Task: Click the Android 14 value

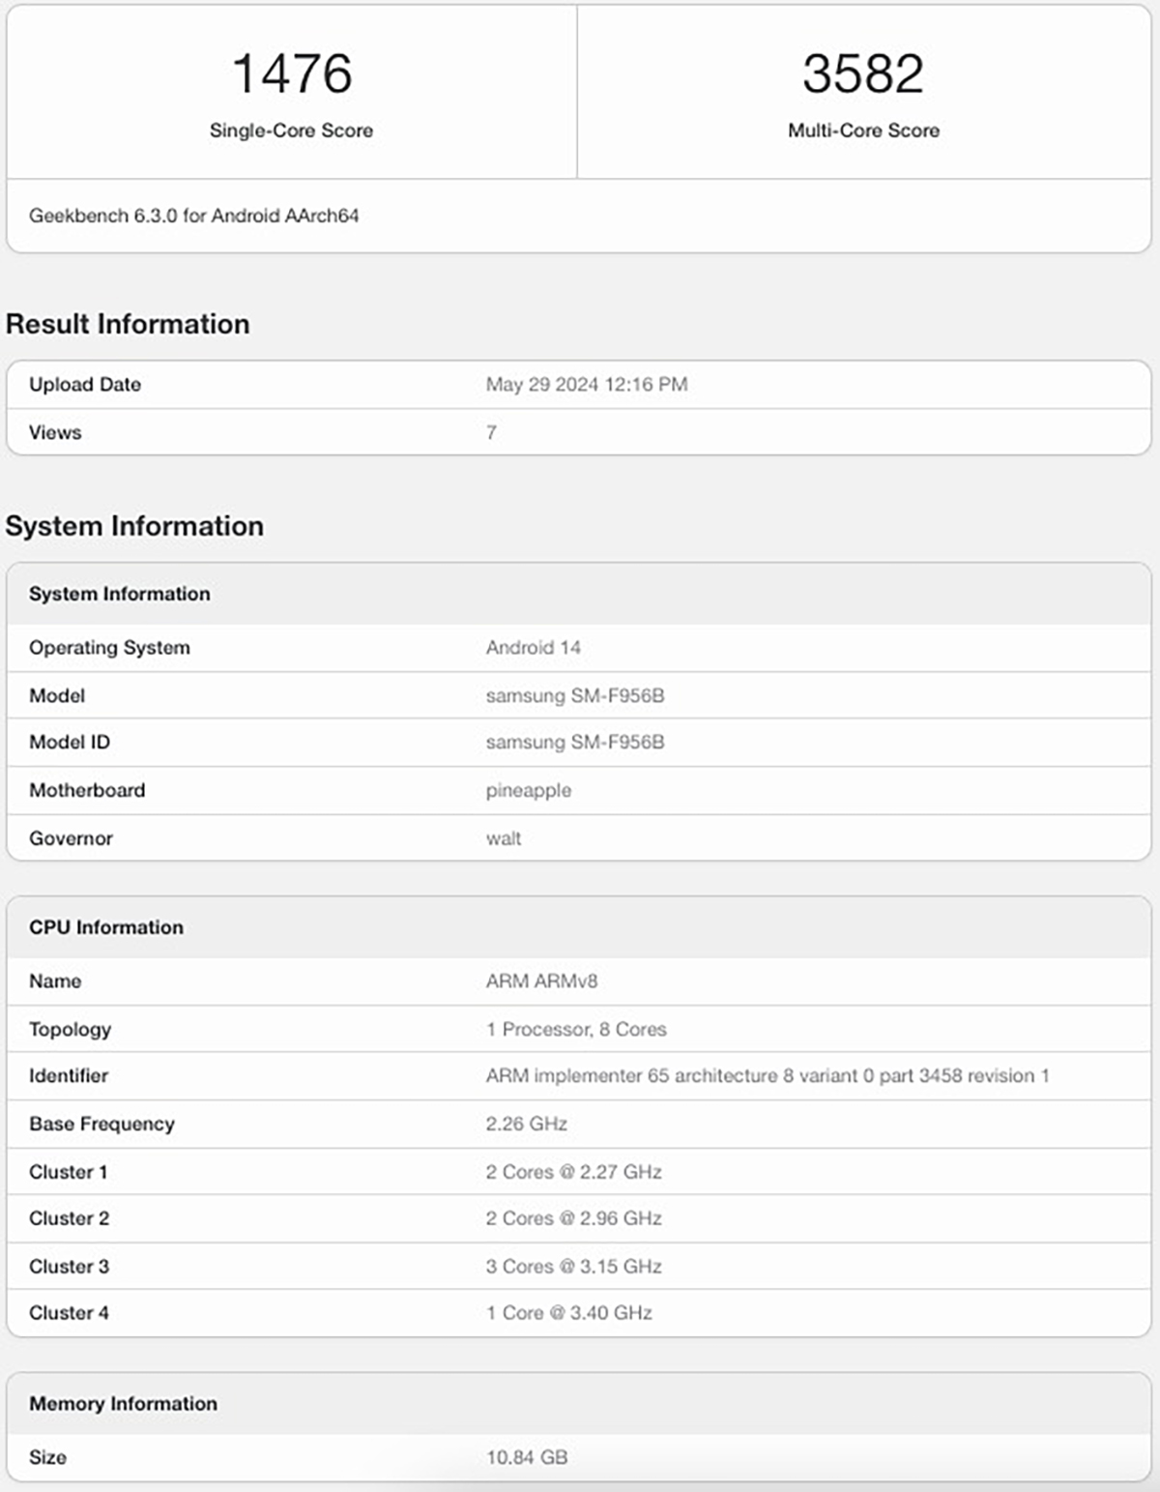Action: 533,648
